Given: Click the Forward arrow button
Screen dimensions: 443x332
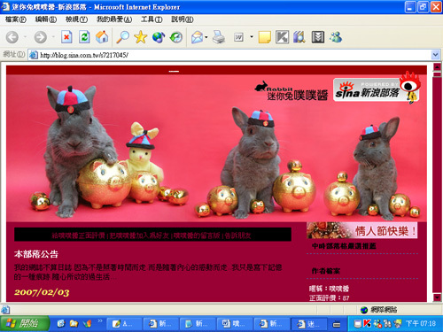Looking at the screenshot, I should pyautogui.click(x=41, y=37).
